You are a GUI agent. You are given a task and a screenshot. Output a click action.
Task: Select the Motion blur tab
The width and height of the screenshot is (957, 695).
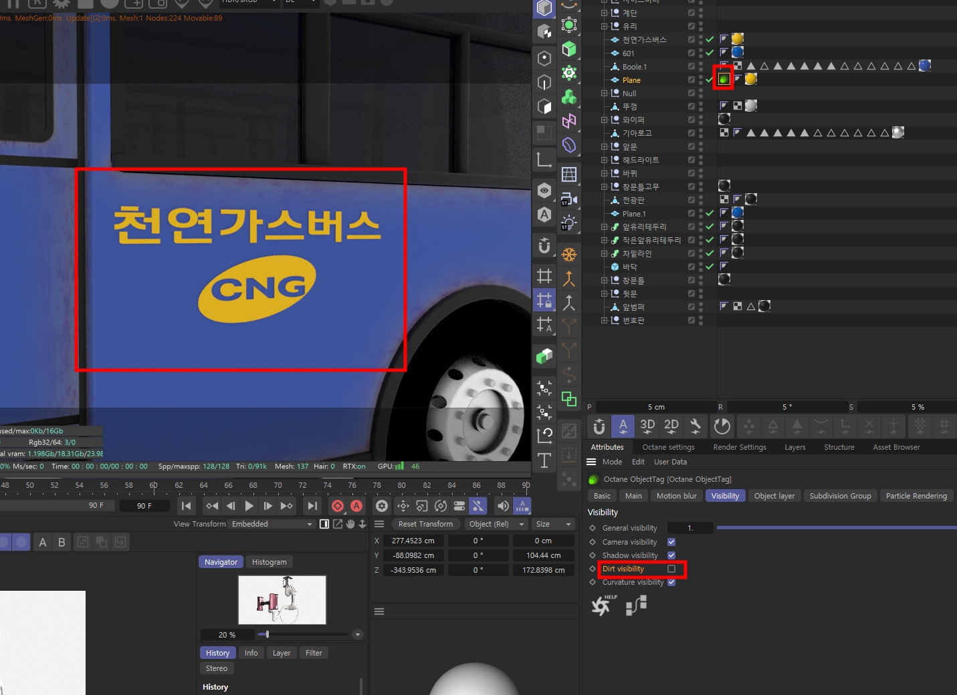pyautogui.click(x=676, y=496)
